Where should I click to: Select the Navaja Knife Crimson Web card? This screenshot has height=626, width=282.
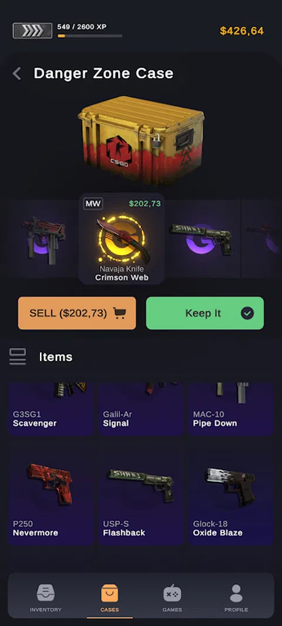click(122, 239)
